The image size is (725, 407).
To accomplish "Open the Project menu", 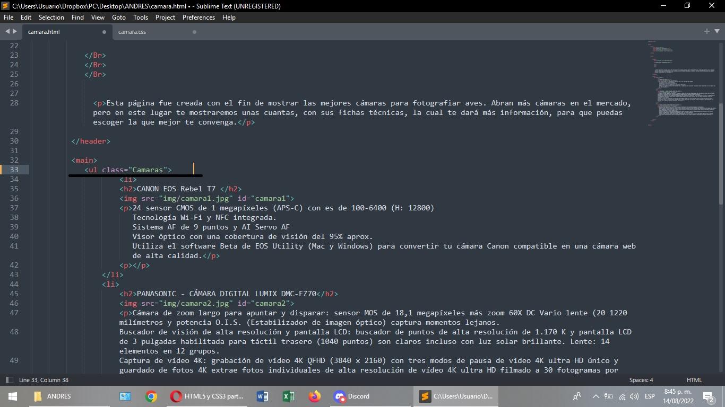I will click(165, 17).
